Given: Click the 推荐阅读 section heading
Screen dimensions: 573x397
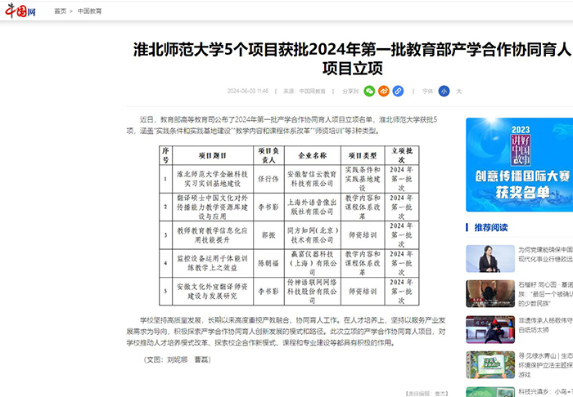Looking at the screenshot, I should (x=491, y=226).
